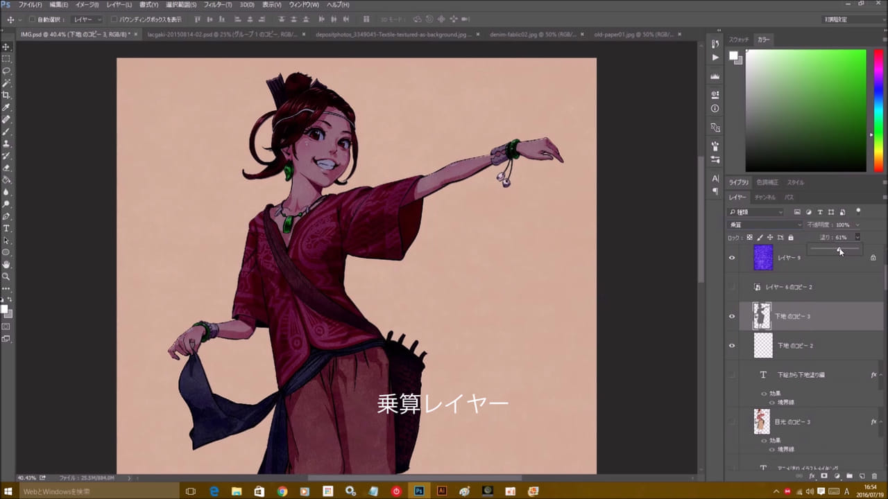The height and width of the screenshot is (499, 888).
Task: Open the blend mode 乗算 dropdown
Action: (765, 225)
